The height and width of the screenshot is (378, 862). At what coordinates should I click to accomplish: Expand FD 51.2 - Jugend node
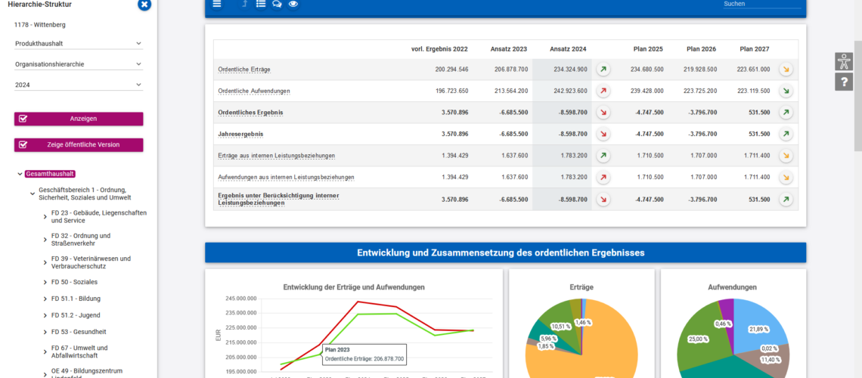point(45,316)
